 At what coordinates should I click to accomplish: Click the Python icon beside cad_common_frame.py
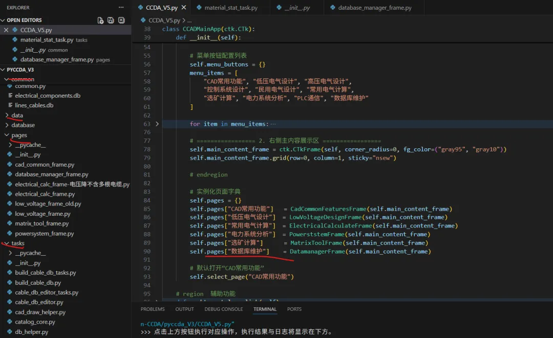point(10,165)
